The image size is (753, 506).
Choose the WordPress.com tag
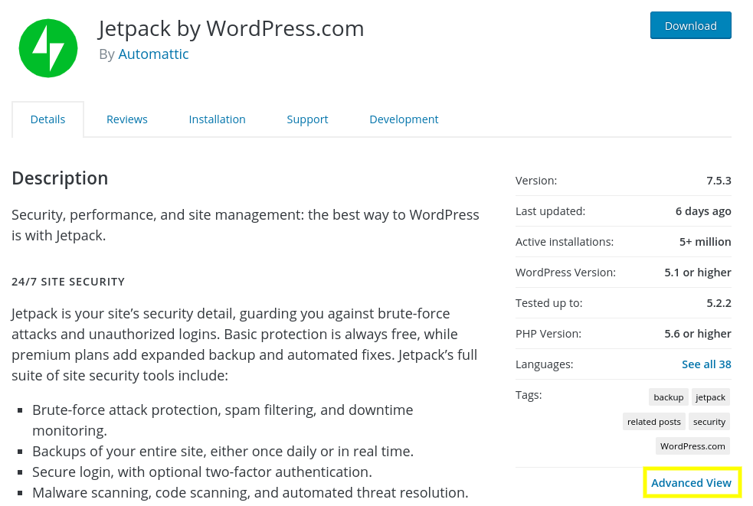coord(692,446)
